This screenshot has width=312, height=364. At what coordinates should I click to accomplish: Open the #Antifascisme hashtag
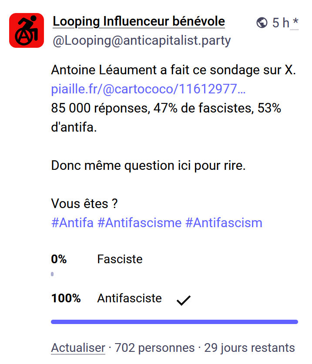click(x=139, y=223)
